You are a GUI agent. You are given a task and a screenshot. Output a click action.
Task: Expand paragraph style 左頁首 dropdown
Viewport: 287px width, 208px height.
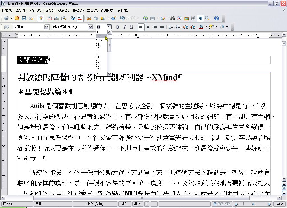47,27
